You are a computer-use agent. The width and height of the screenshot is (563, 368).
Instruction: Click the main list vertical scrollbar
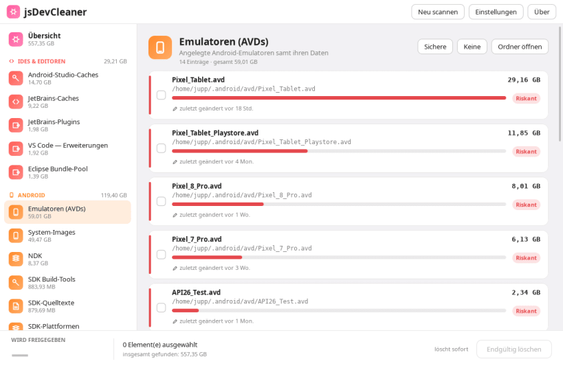point(560,84)
